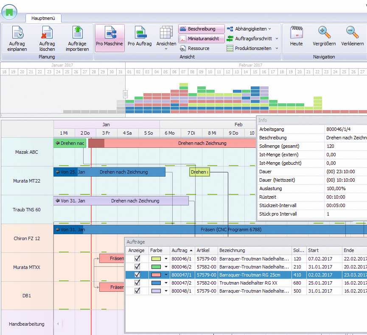Open color dropdown for order 800047/1
The image size is (367, 335).
coord(166,274)
